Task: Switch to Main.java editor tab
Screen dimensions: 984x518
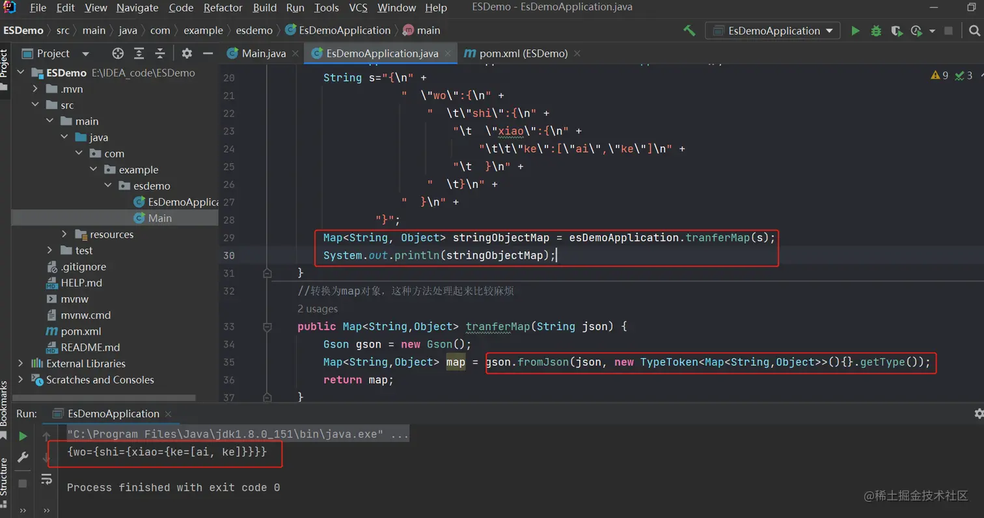Action: tap(264, 53)
